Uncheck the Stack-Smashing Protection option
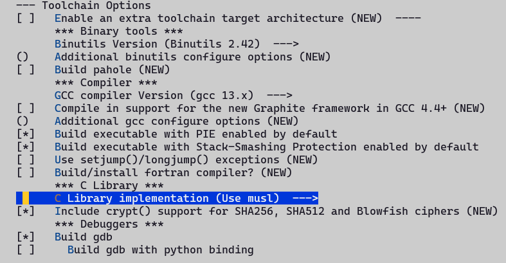Viewport: 506px width, 263px height. click(x=26, y=147)
